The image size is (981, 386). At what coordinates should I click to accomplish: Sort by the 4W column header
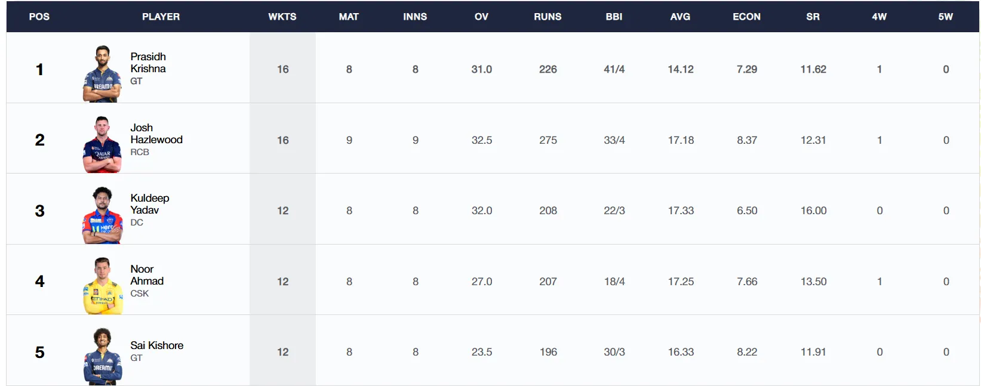click(x=879, y=17)
